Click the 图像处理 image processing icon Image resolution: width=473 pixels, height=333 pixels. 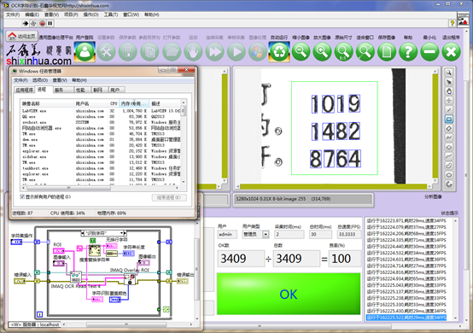click(258, 52)
